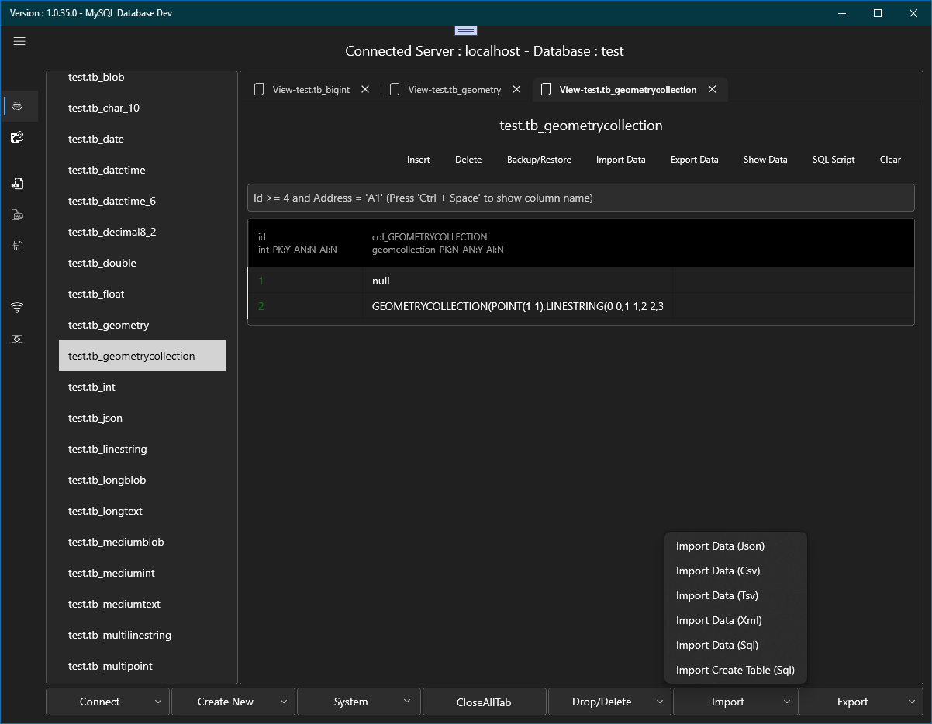This screenshot has width=932, height=724.
Task: Choose Import Data (Xml) from menu
Action: pos(736,620)
